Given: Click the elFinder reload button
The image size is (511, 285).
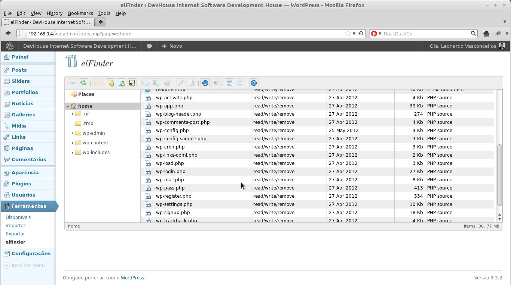Looking at the screenshot, I should [x=83, y=83].
